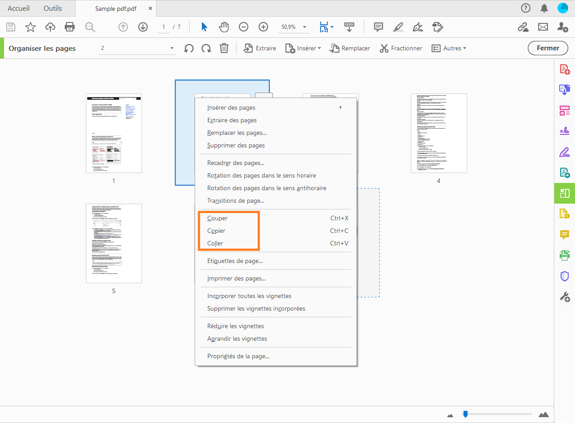575x423 pixels.
Task: Open the Edit PDF tool
Action: [x=565, y=111]
